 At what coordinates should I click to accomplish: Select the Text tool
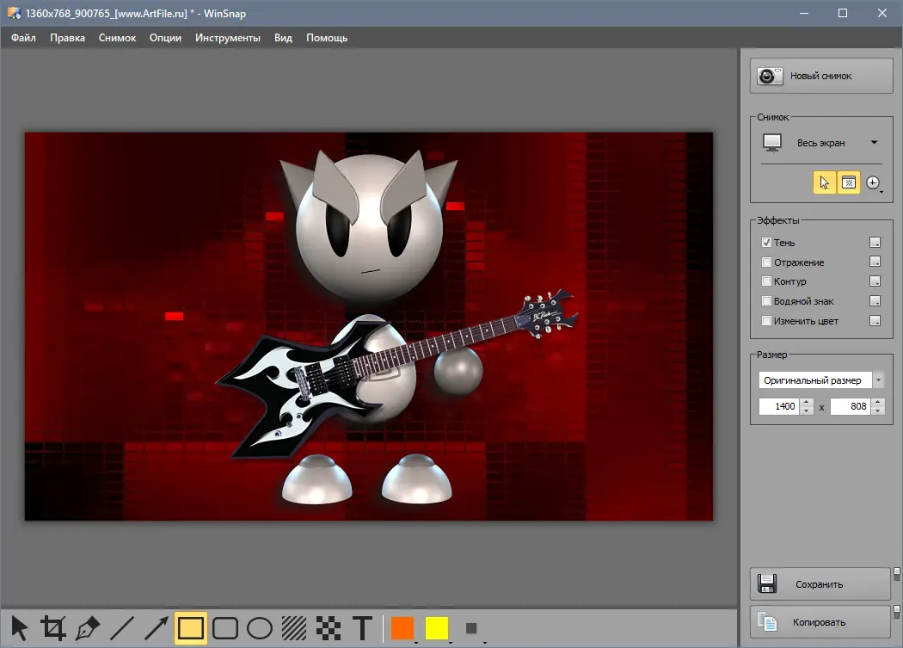tap(362, 628)
